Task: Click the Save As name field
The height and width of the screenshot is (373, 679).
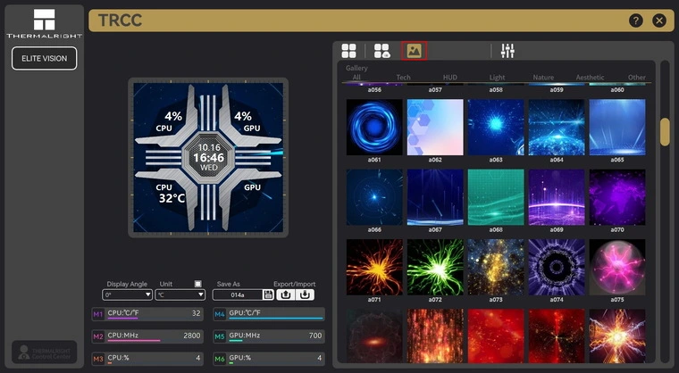Action: click(x=237, y=294)
